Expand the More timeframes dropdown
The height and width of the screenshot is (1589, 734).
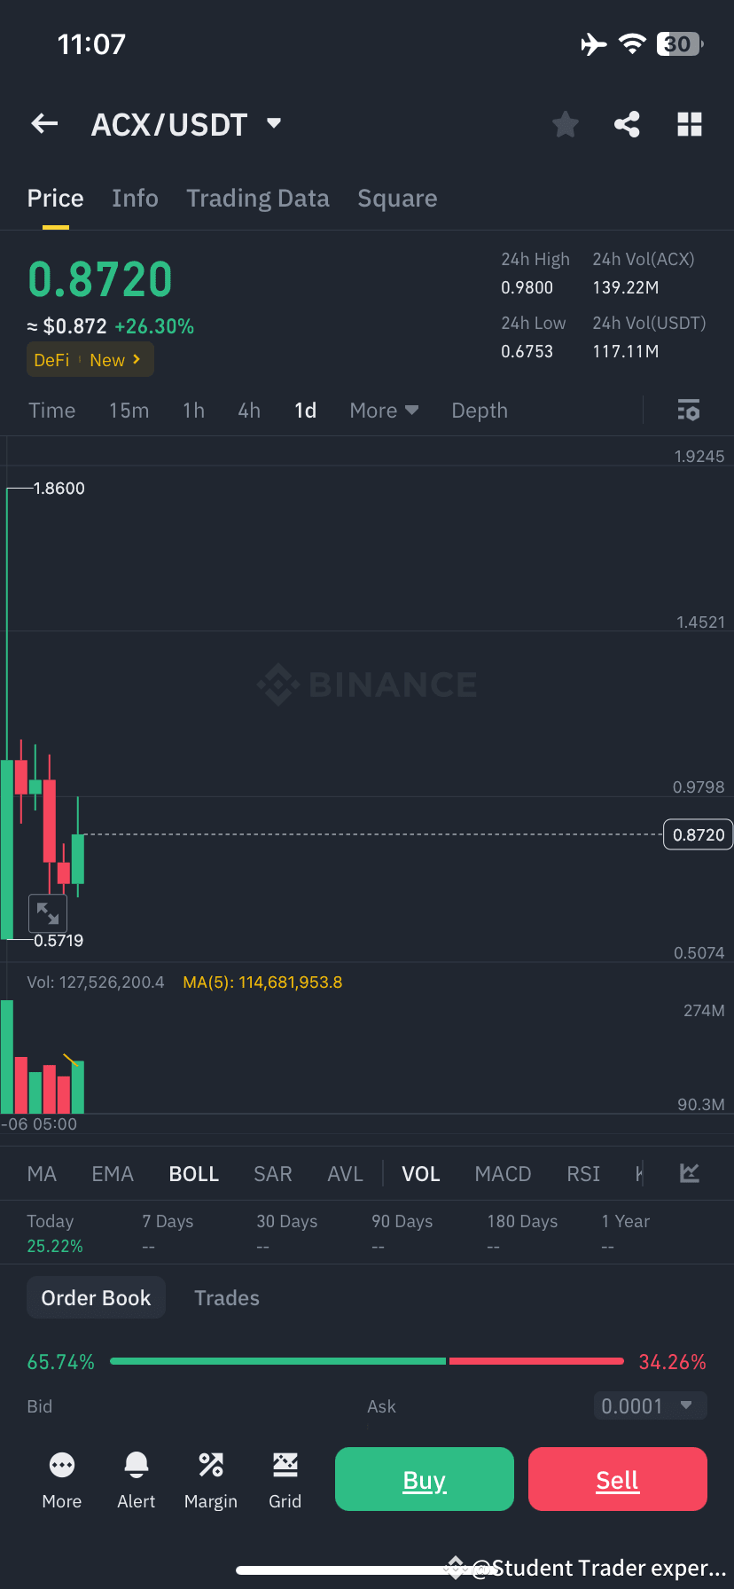[384, 410]
